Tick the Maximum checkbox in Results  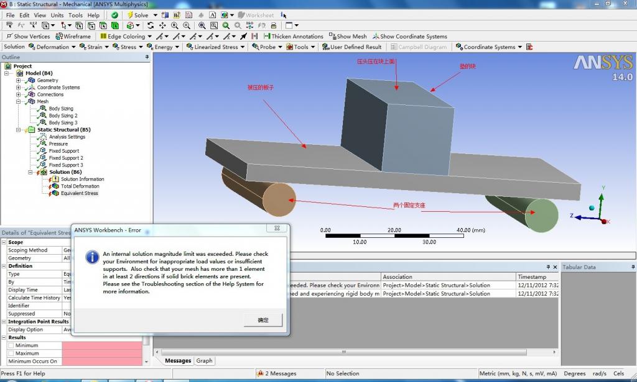click(11, 353)
